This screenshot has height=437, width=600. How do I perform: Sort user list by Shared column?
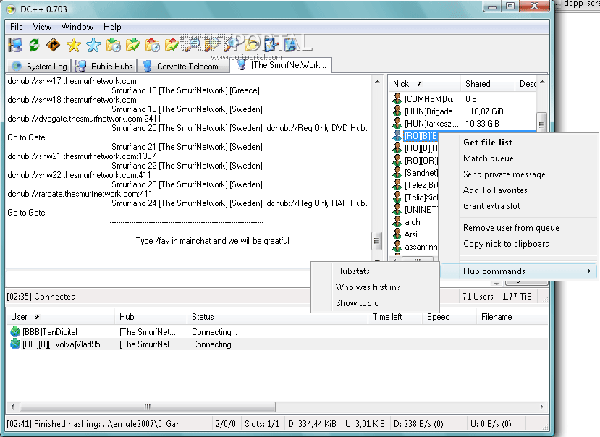[x=488, y=84]
